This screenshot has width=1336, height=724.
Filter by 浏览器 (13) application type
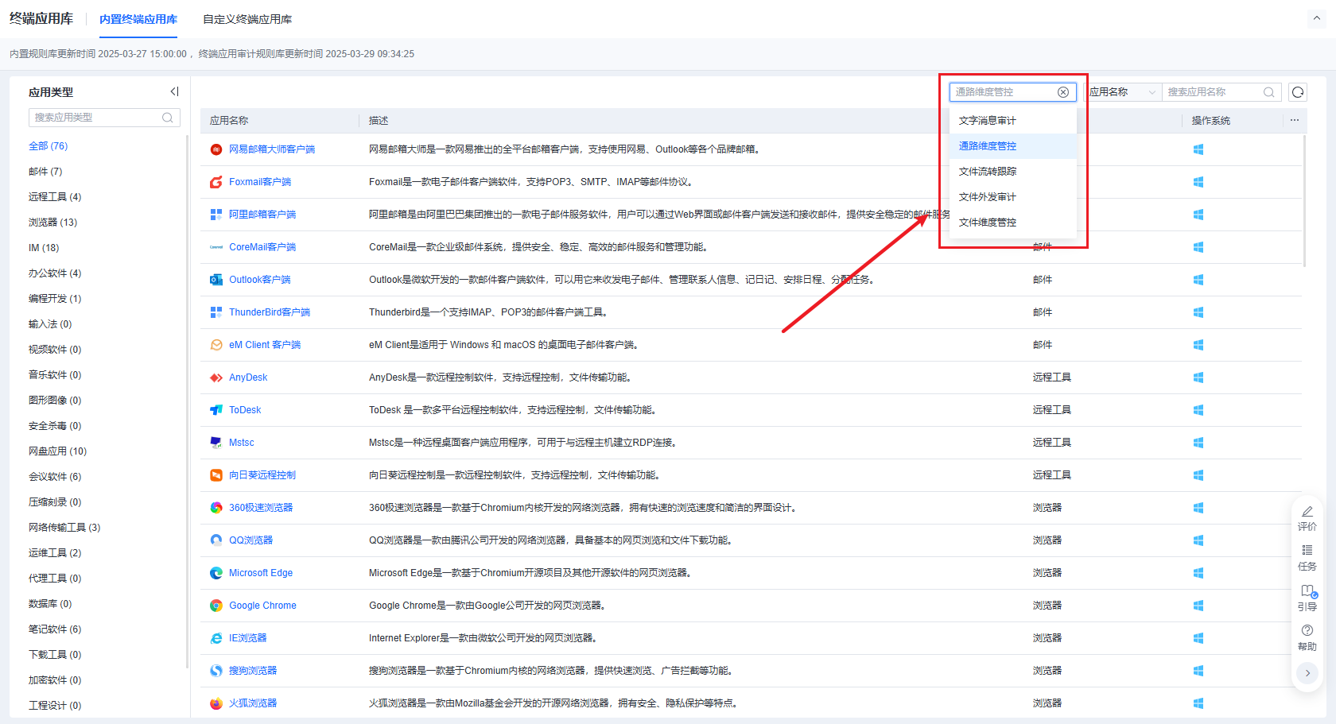[52, 223]
